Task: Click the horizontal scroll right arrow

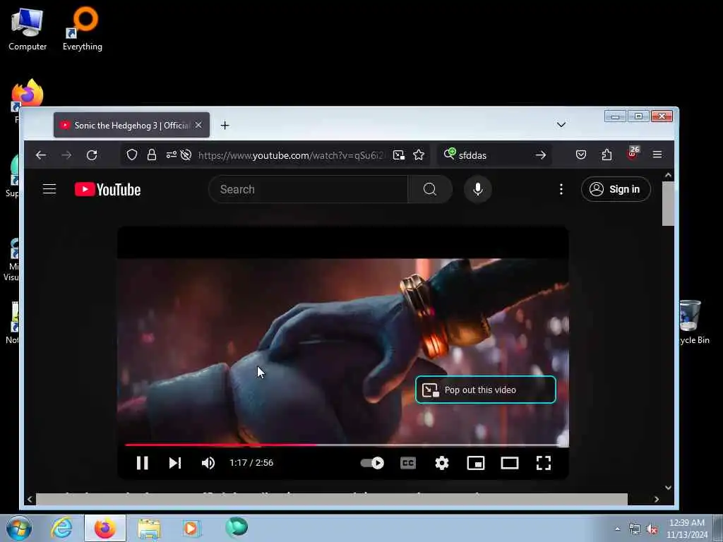Action: 657,499
